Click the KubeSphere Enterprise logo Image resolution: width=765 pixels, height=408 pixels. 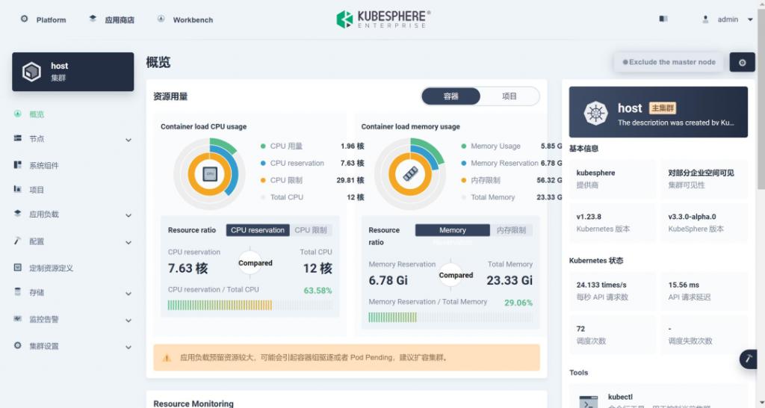coord(383,19)
